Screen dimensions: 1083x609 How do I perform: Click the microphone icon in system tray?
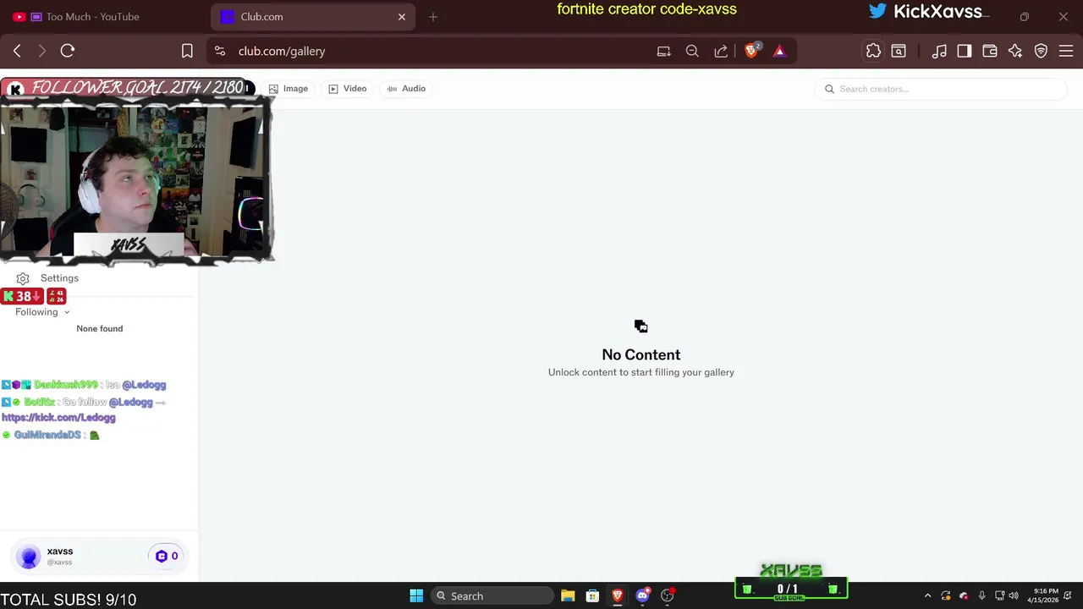click(x=981, y=595)
